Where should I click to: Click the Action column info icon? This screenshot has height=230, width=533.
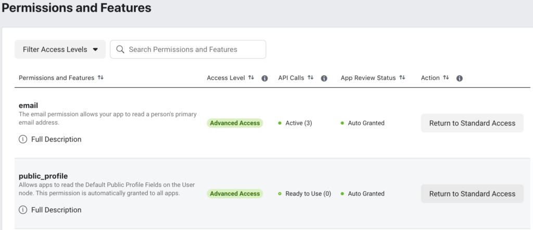click(x=460, y=78)
